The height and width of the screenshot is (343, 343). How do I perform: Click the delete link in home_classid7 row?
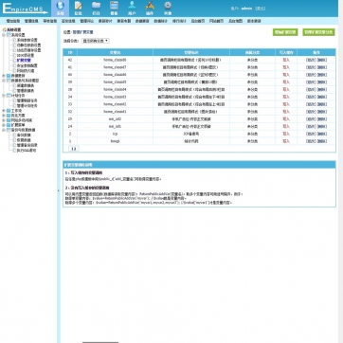coord(322,67)
